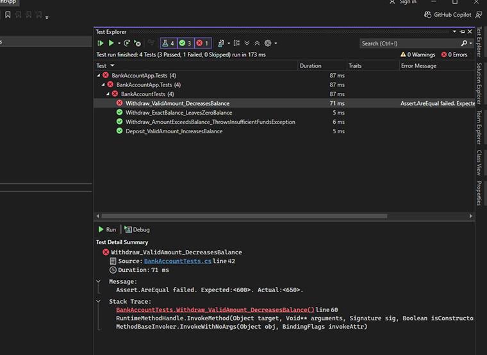Viewport: 487px width, 355px height.
Task: Open the playlist flask icon
Action: coord(221,43)
